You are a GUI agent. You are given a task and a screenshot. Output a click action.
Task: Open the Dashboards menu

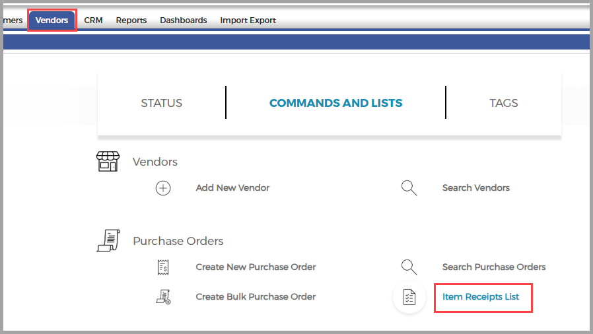click(x=184, y=20)
